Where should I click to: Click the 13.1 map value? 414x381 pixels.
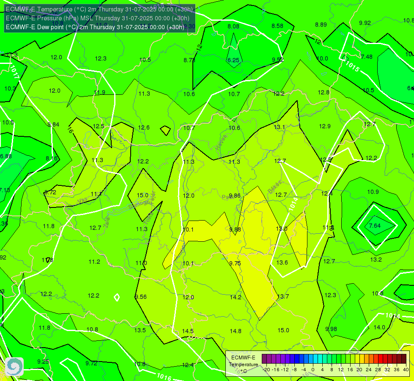280,127
